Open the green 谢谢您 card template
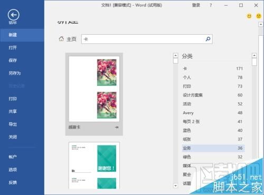Viewport: 264px width, 195px height. (94, 165)
